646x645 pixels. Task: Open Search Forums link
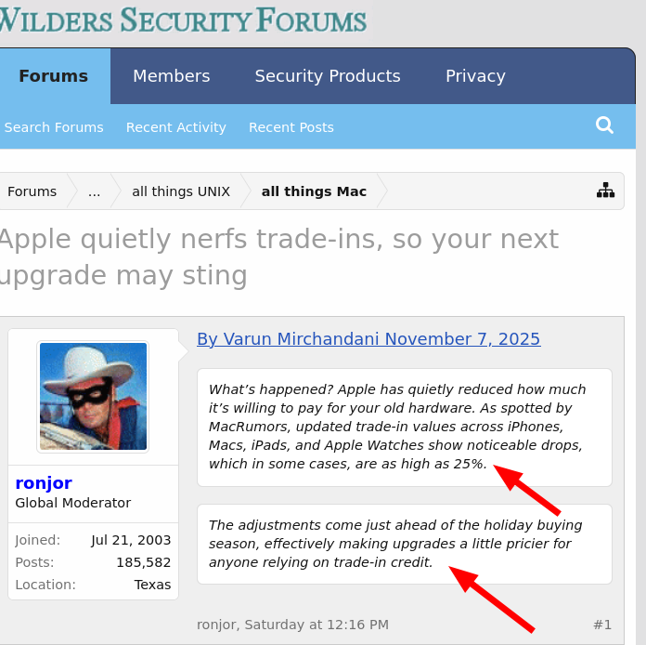[x=54, y=127]
